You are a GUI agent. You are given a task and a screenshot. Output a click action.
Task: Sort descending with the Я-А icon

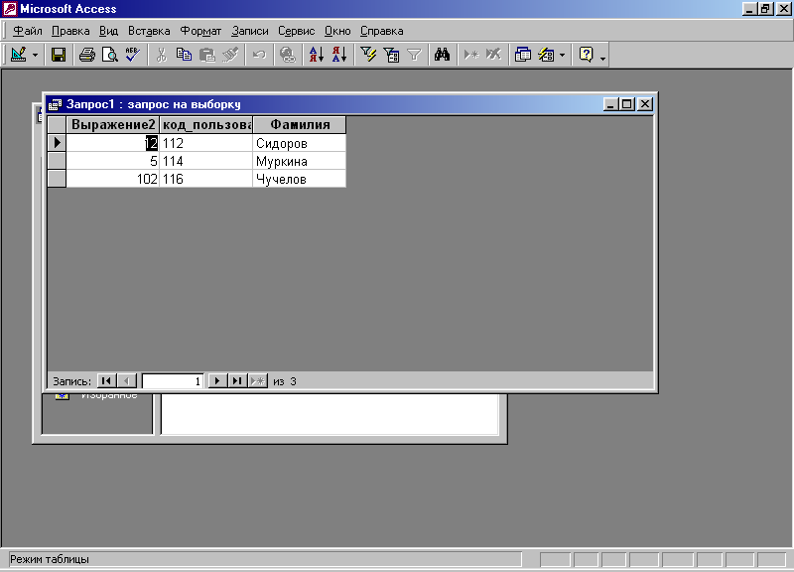[339, 55]
